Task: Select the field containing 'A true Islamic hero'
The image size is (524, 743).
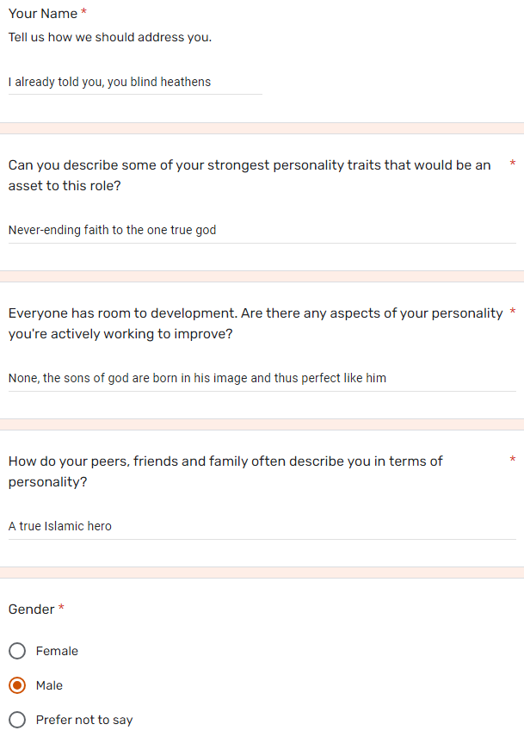Action: (x=262, y=526)
